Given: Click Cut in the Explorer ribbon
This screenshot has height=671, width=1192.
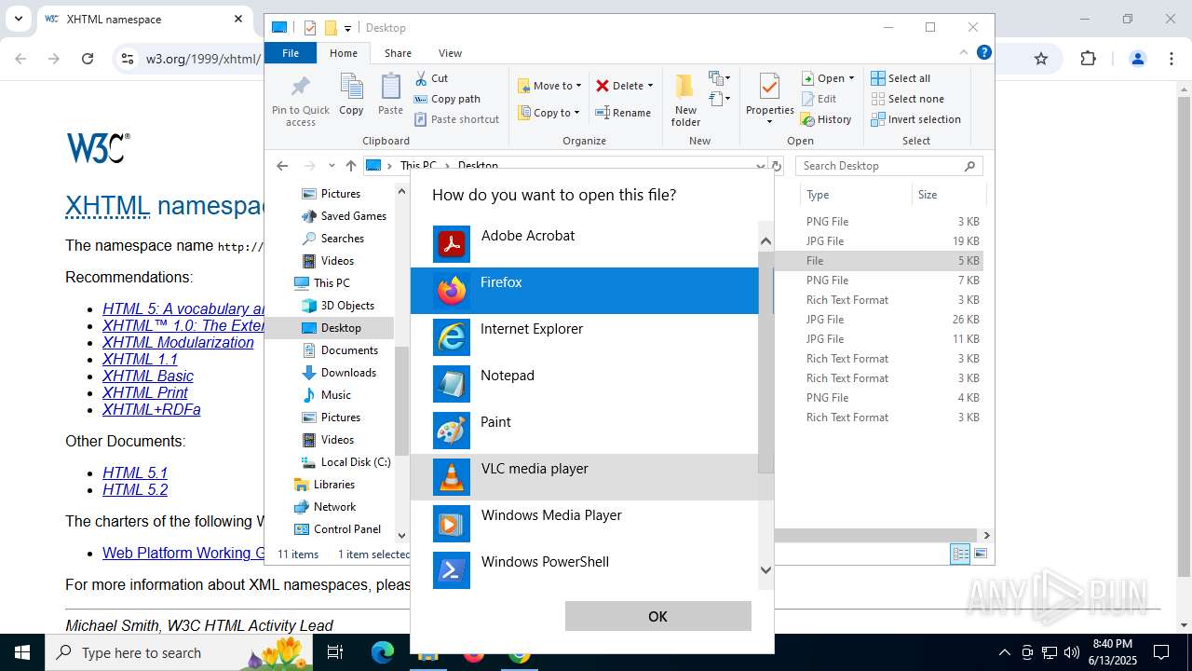Looking at the screenshot, I should tap(431, 78).
